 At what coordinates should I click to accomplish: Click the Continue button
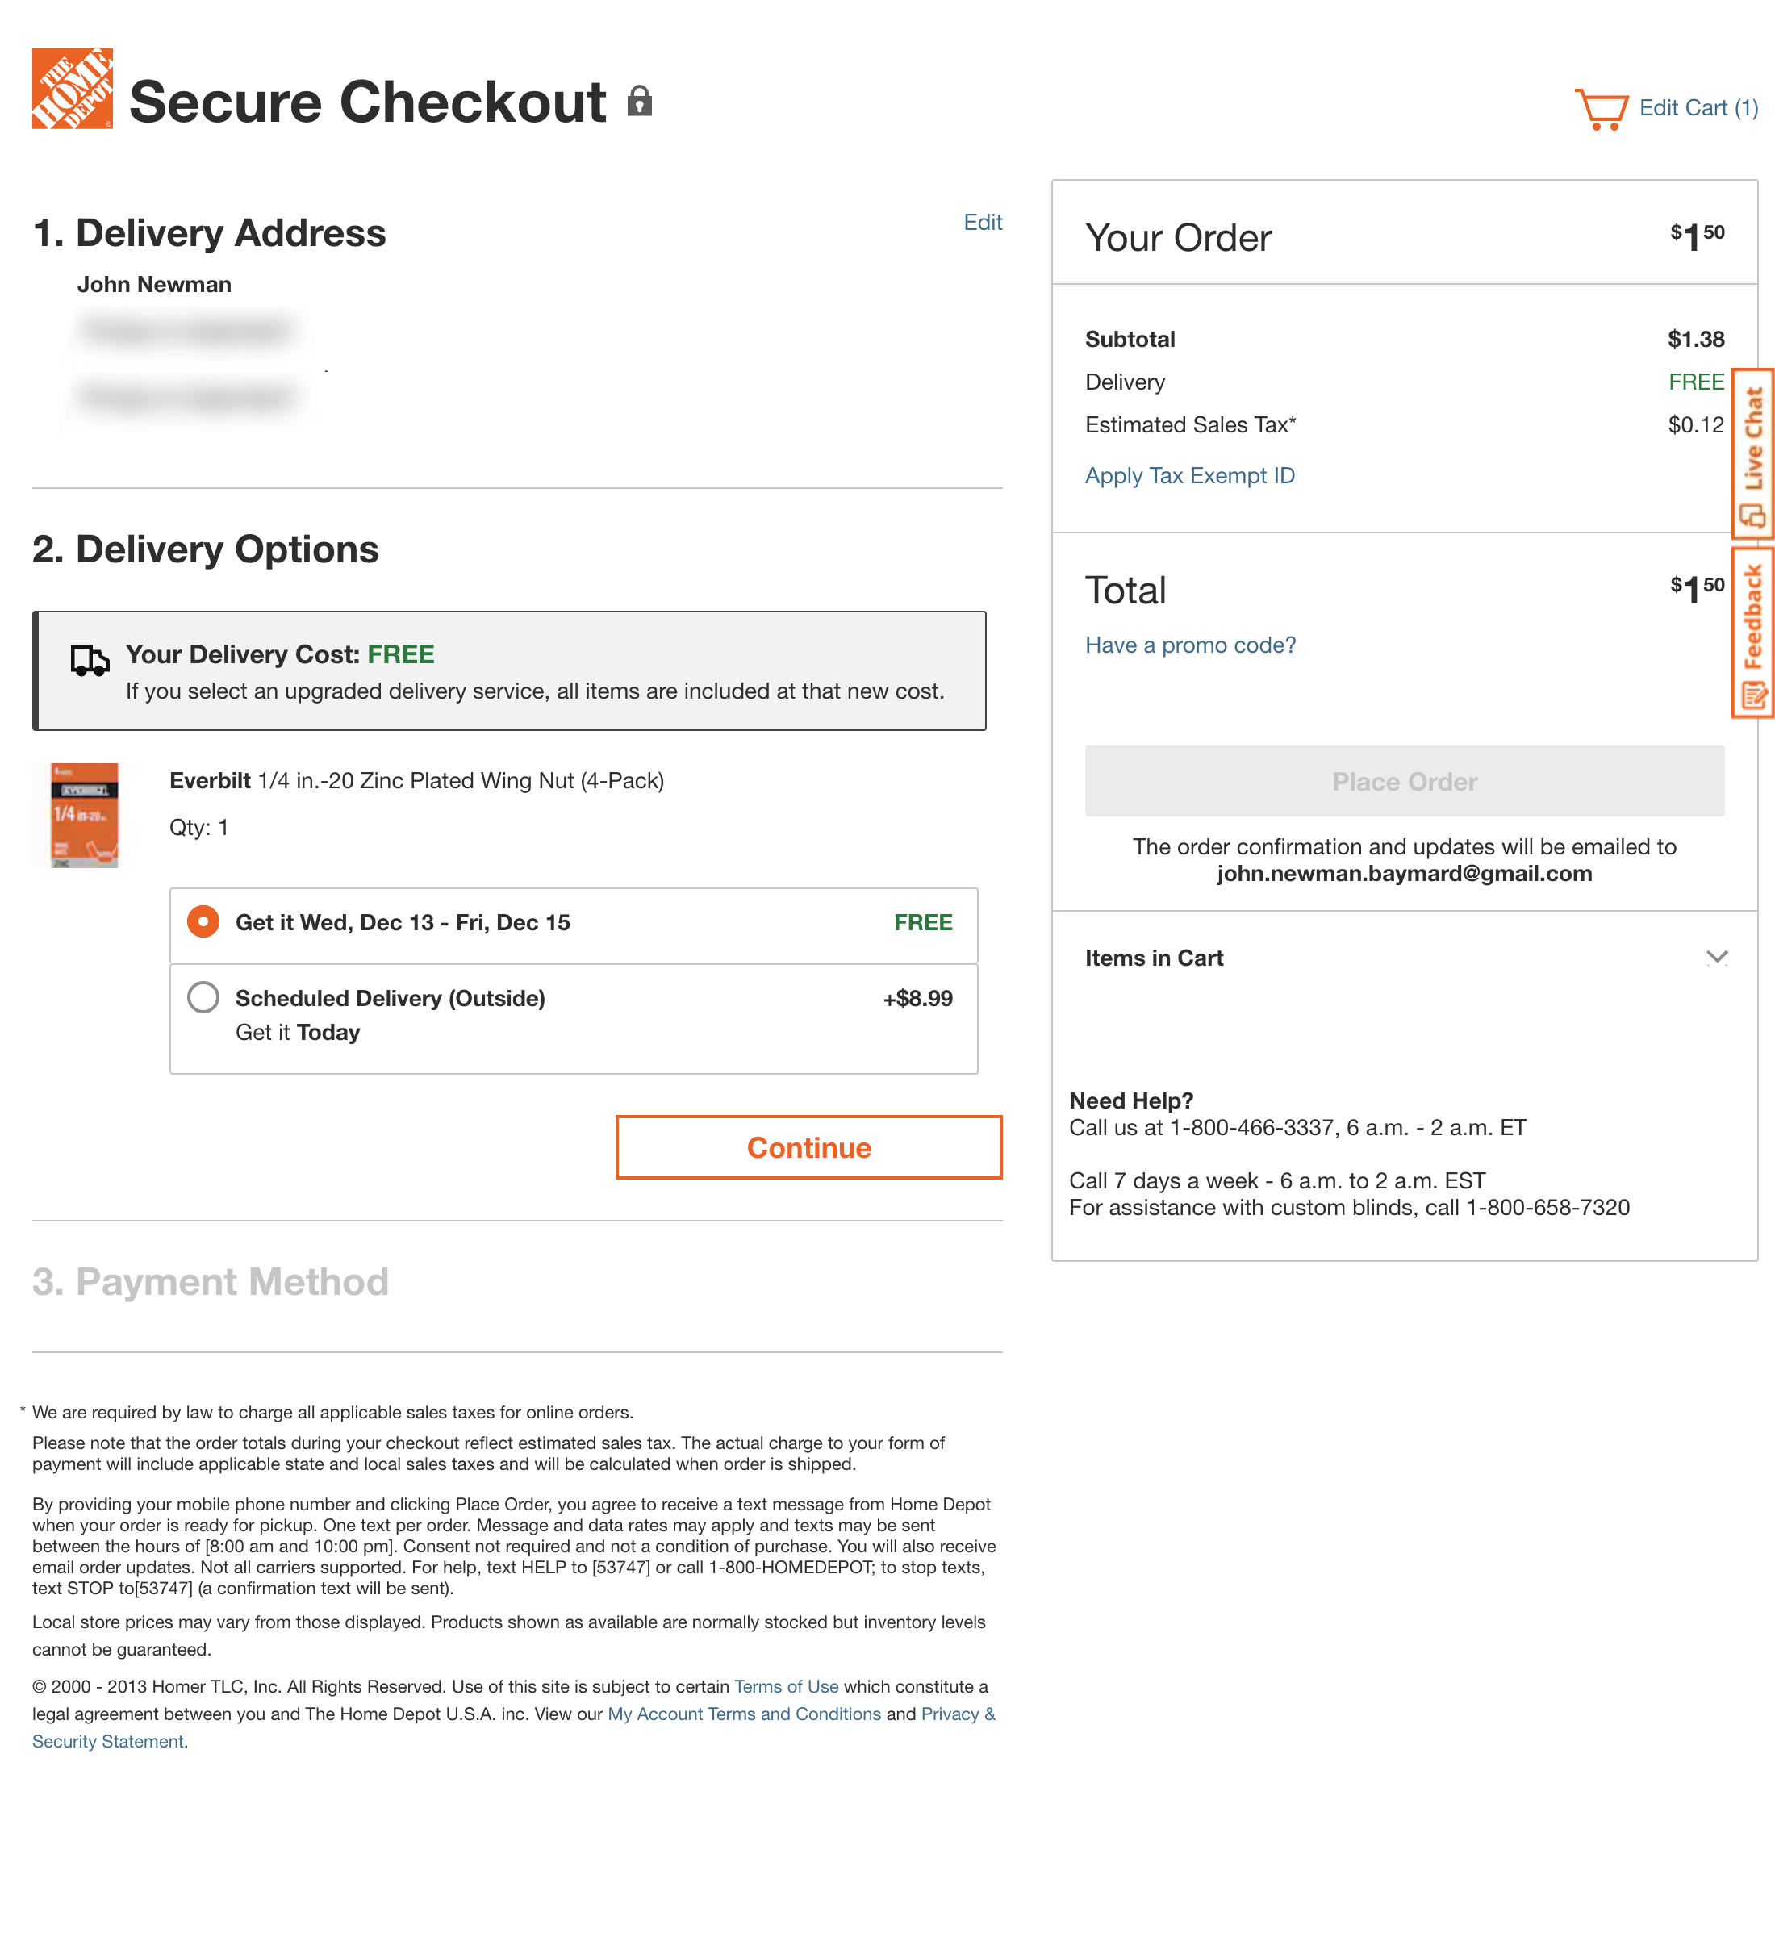point(808,1148)
